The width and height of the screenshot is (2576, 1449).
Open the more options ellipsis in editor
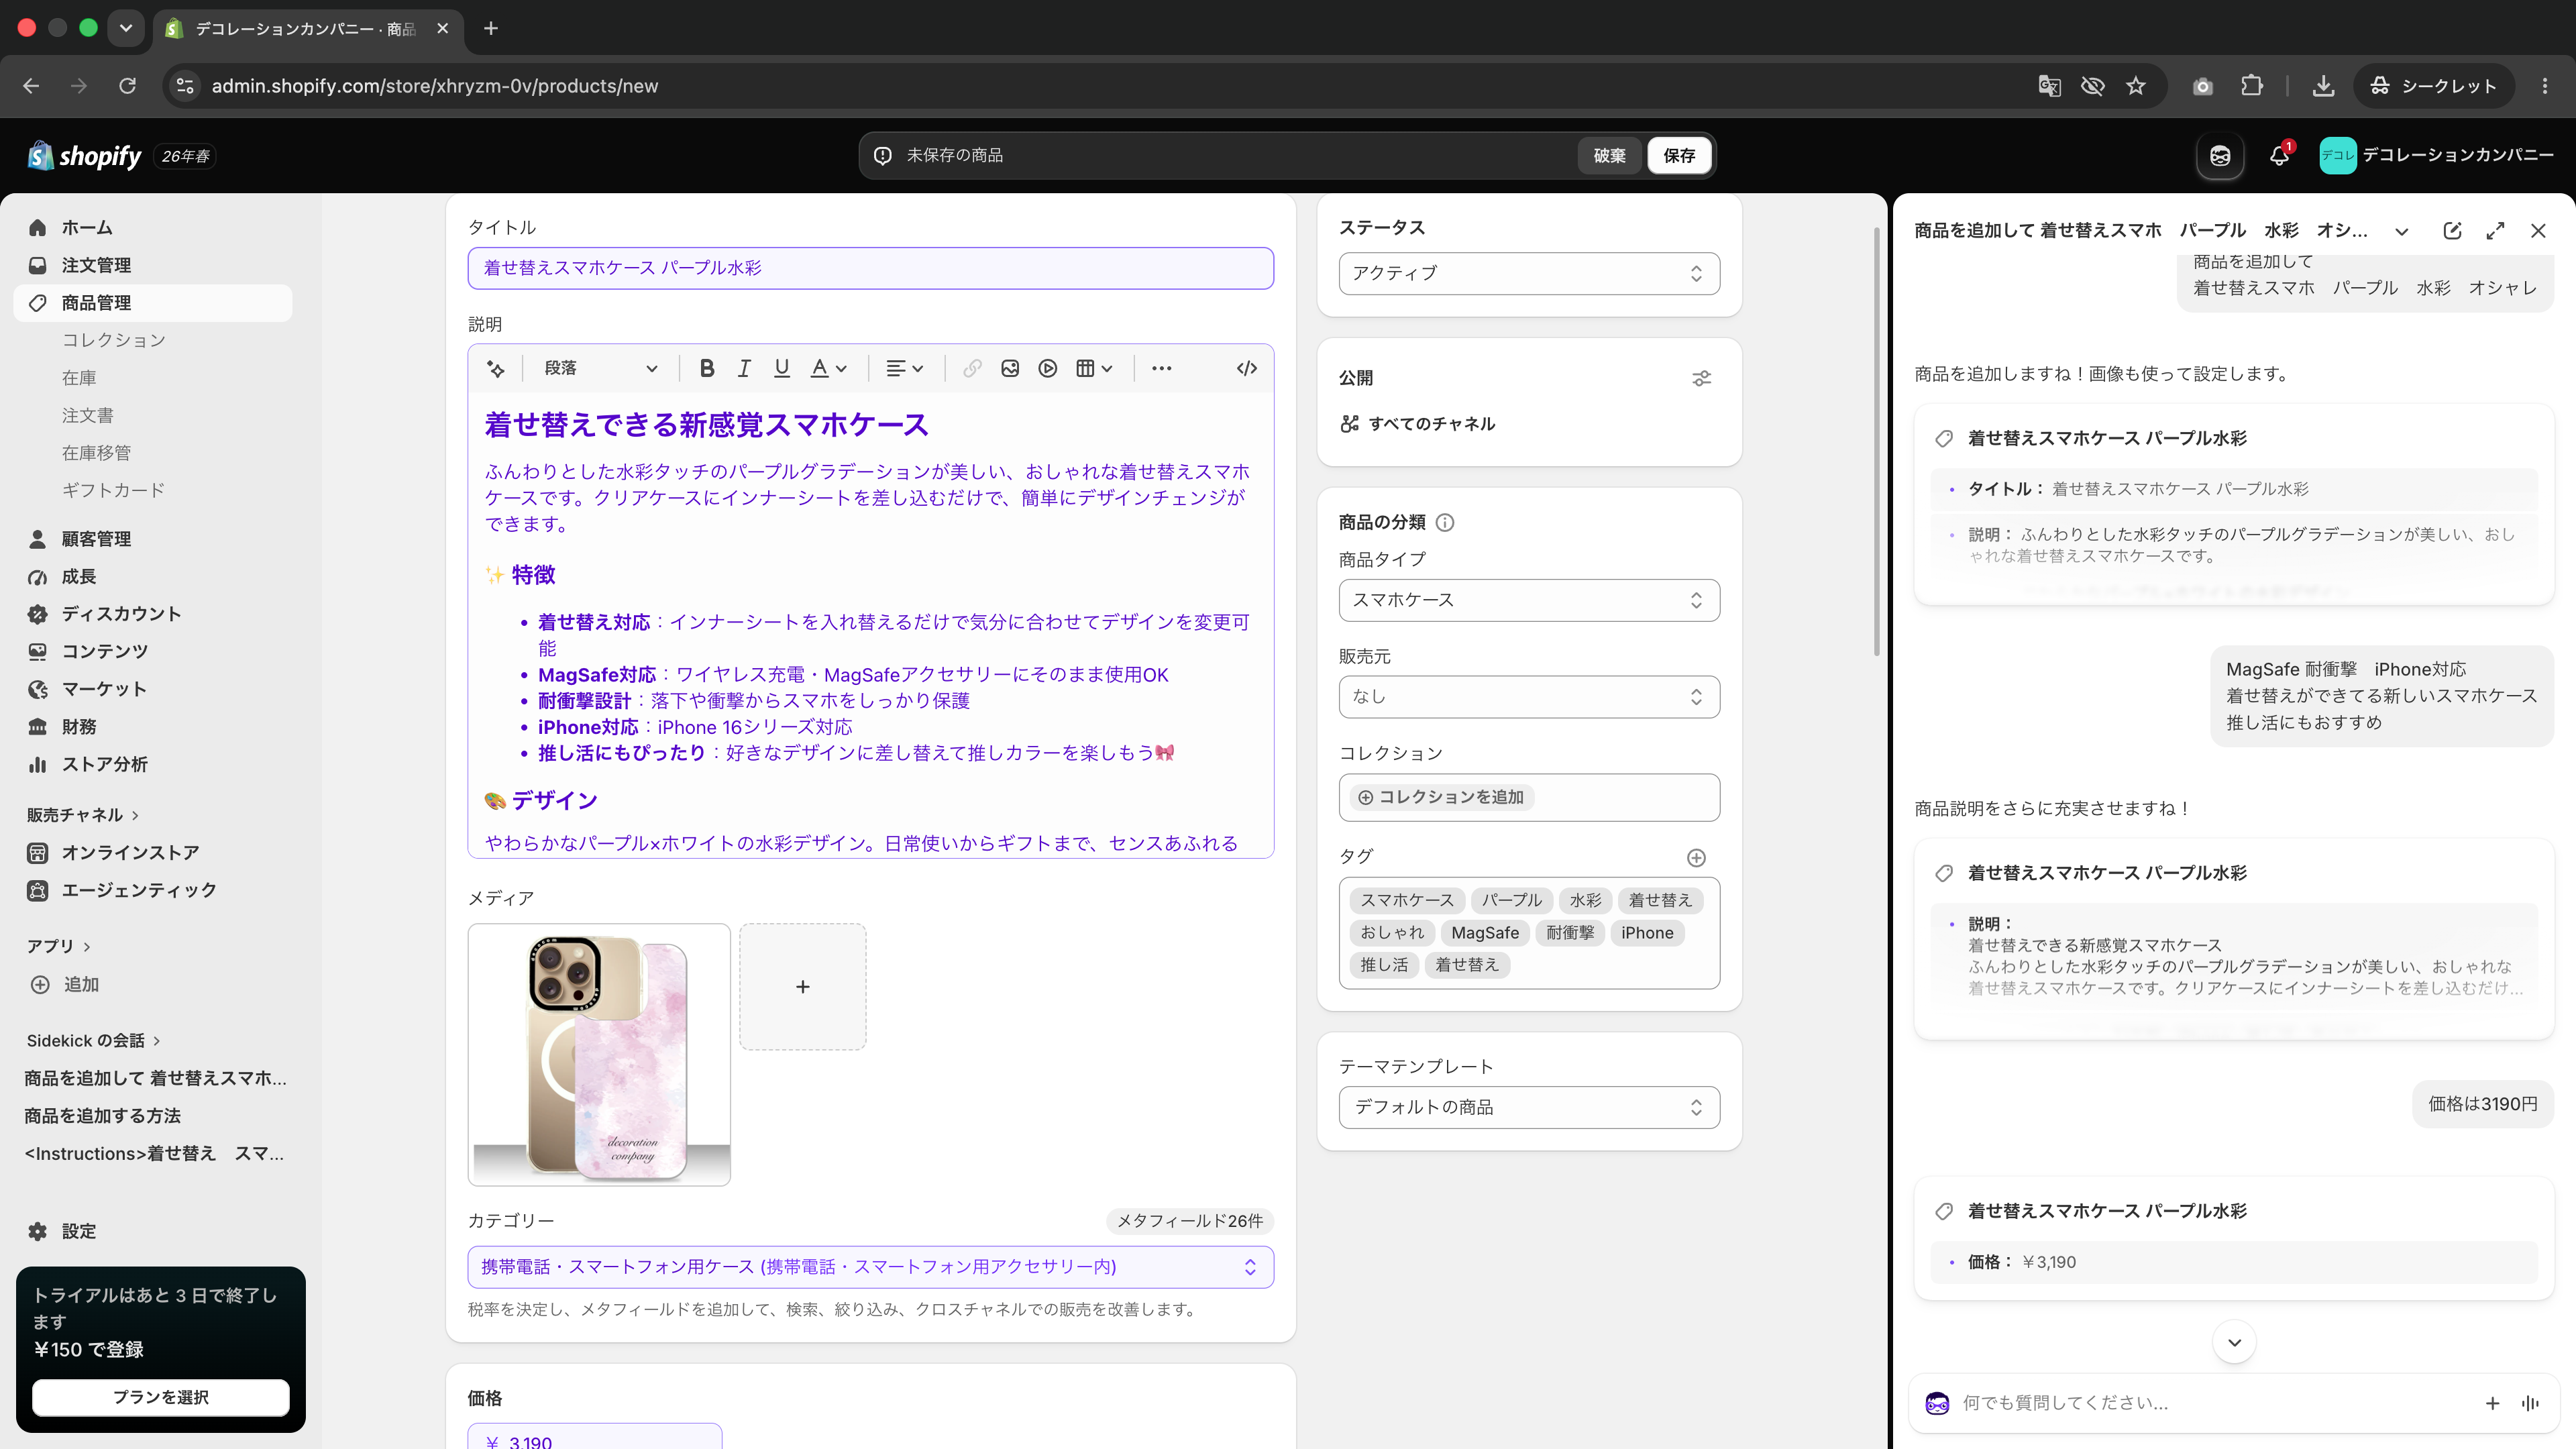coord(1161,368)
